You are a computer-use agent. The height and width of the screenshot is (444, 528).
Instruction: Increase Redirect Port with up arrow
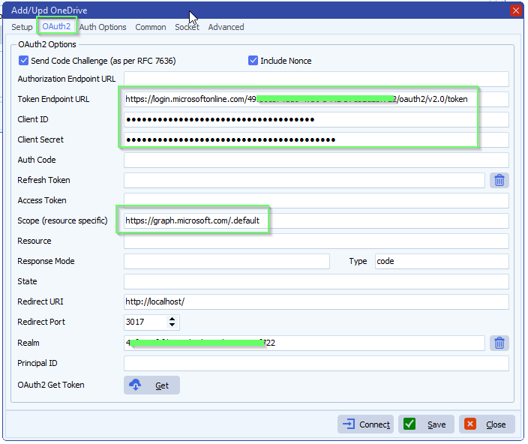[172, 319]
